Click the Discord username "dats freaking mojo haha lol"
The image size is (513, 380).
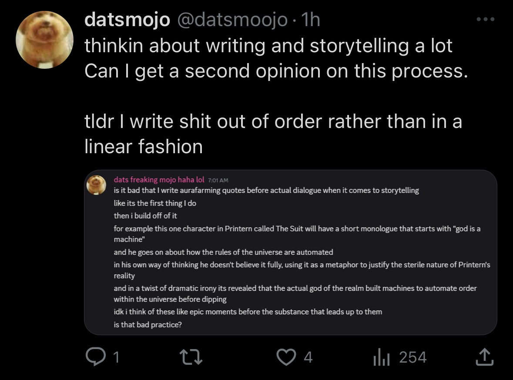(159, 180)
